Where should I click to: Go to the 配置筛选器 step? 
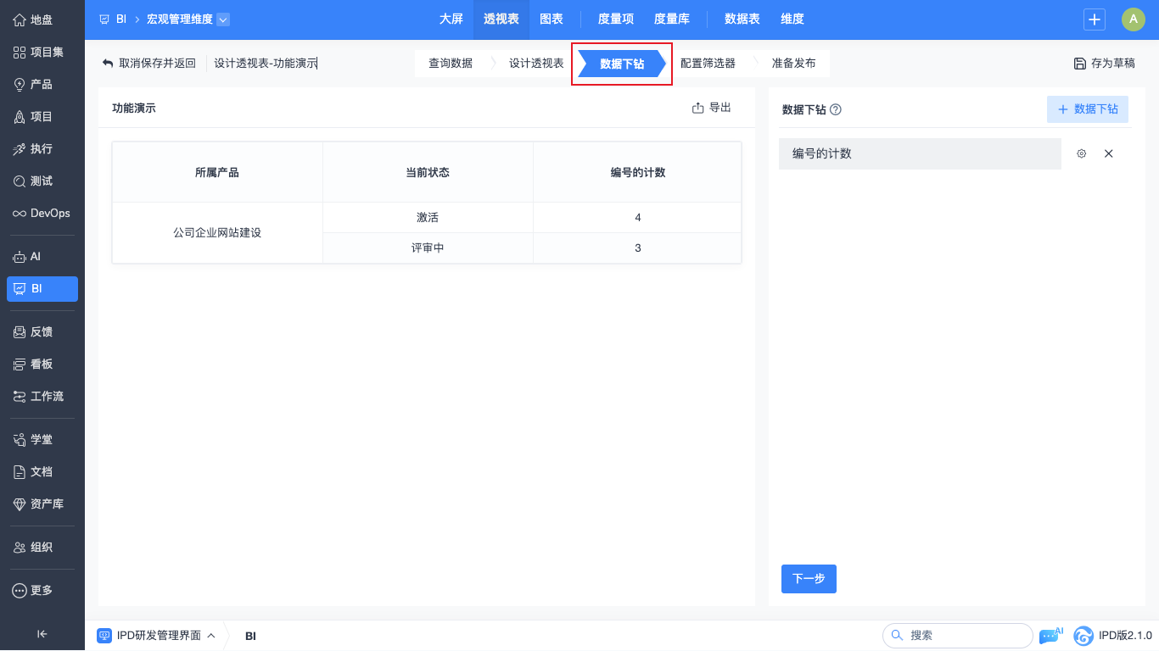(708, 64)
